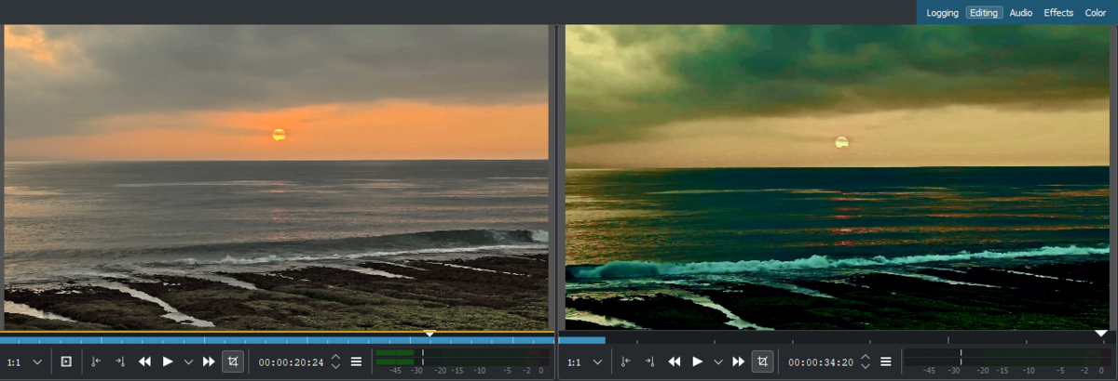1118x381 pixels.
Task: Play the clip monitor video
Action: point(168,361)
